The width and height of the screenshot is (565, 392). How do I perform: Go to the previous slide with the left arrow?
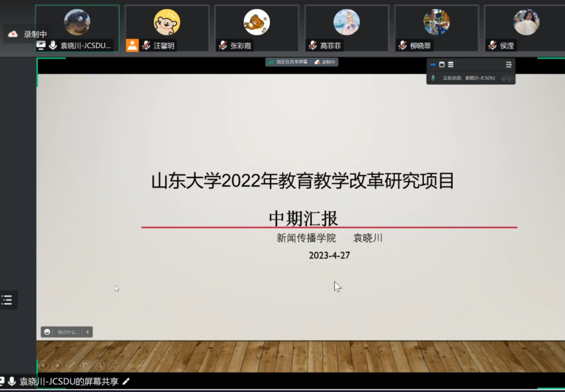(43, 365)
